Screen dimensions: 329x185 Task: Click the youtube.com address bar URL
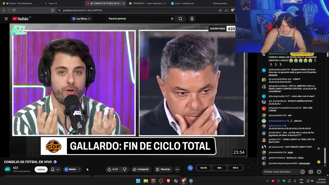tap(83, 10)
